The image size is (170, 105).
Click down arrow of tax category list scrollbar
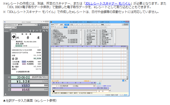point(81,44)
